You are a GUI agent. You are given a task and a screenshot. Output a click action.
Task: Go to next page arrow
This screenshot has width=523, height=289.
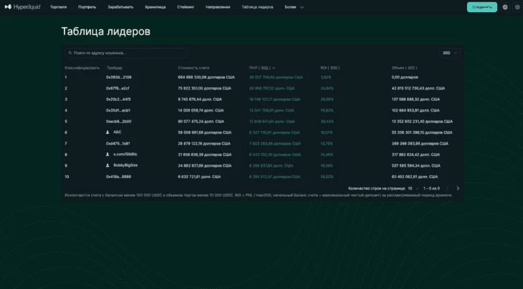click(x=458, y=188)
